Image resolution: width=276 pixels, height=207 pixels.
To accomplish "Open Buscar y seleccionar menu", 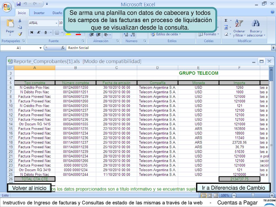I will click(x=256, y=28).
